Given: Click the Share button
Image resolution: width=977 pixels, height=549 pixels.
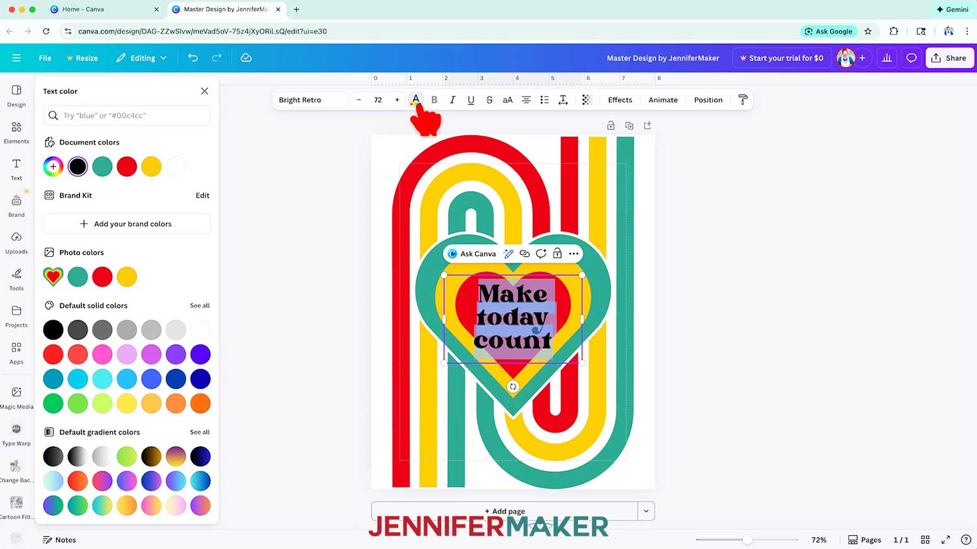Looking at the screenshot, I should (x=949, y=58).
